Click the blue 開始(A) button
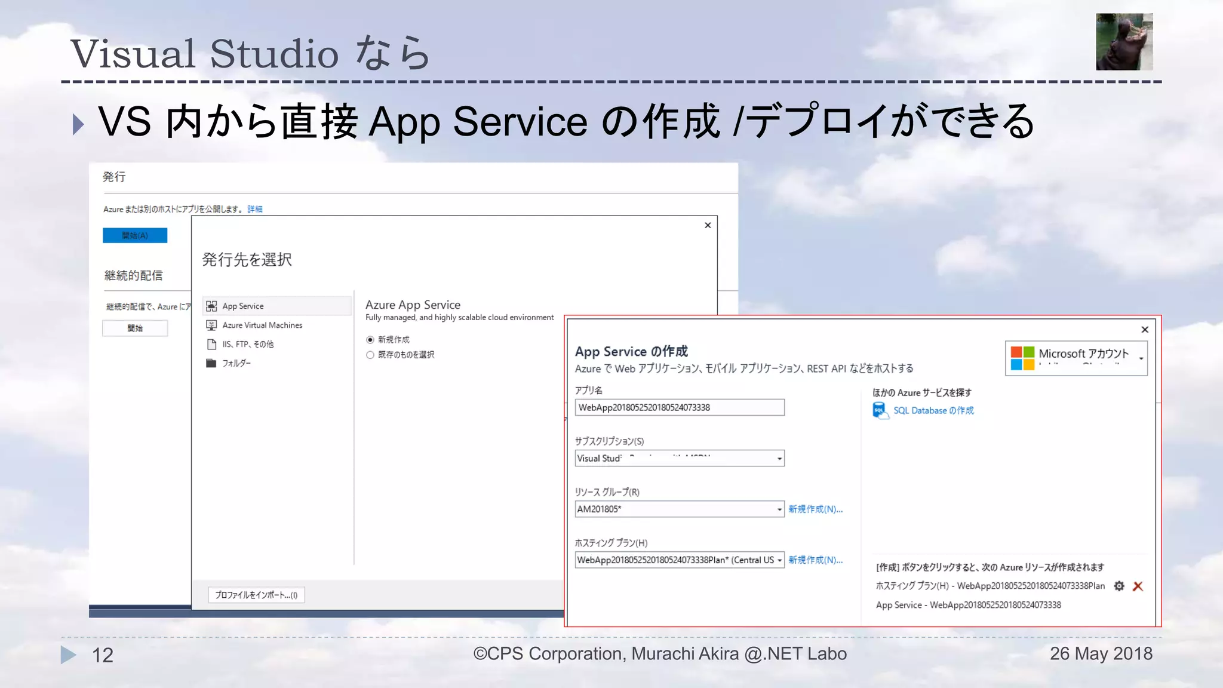The image size is (1223, 688). (x=135, y=235)
